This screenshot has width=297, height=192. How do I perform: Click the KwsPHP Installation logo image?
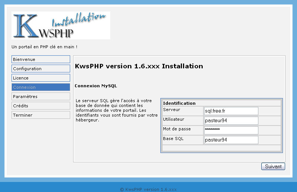[61, 25]
